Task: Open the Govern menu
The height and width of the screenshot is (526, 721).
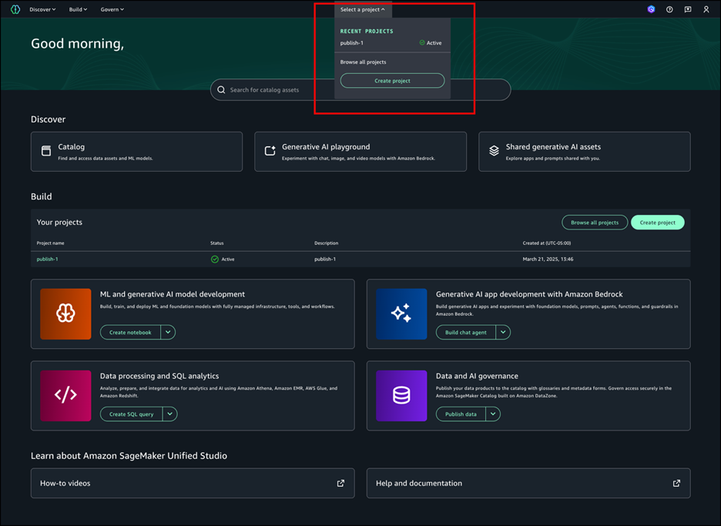Action: pyautogui.click(x=112, y=9)
